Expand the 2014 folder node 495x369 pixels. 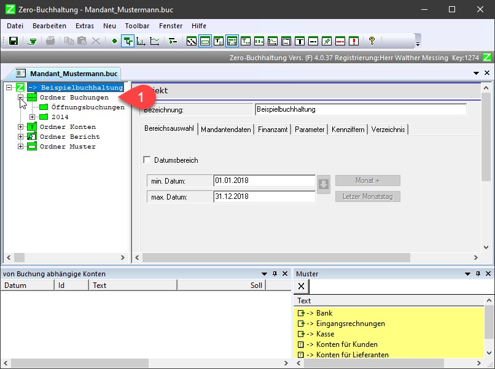click(32, 117)
